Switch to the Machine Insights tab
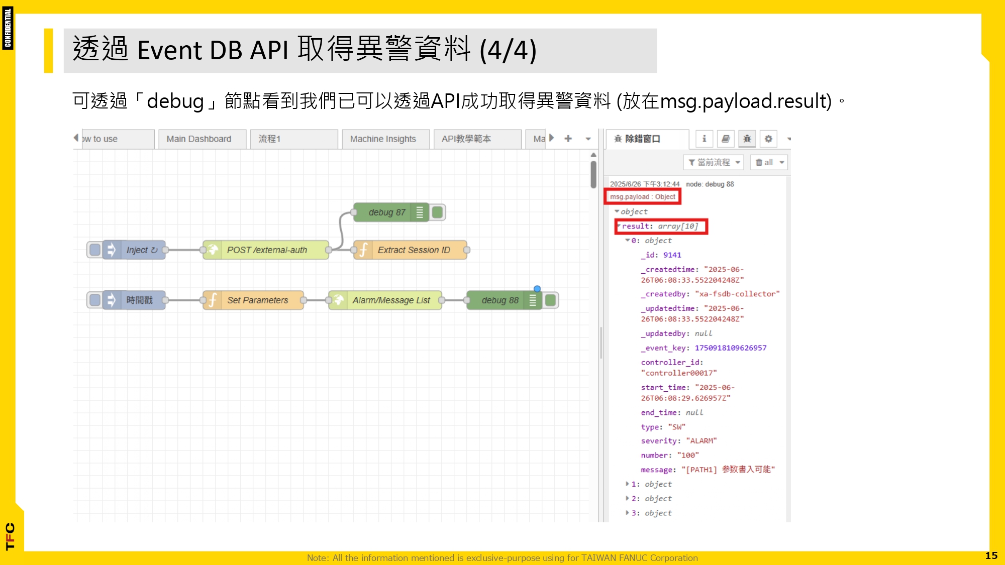 383,139
